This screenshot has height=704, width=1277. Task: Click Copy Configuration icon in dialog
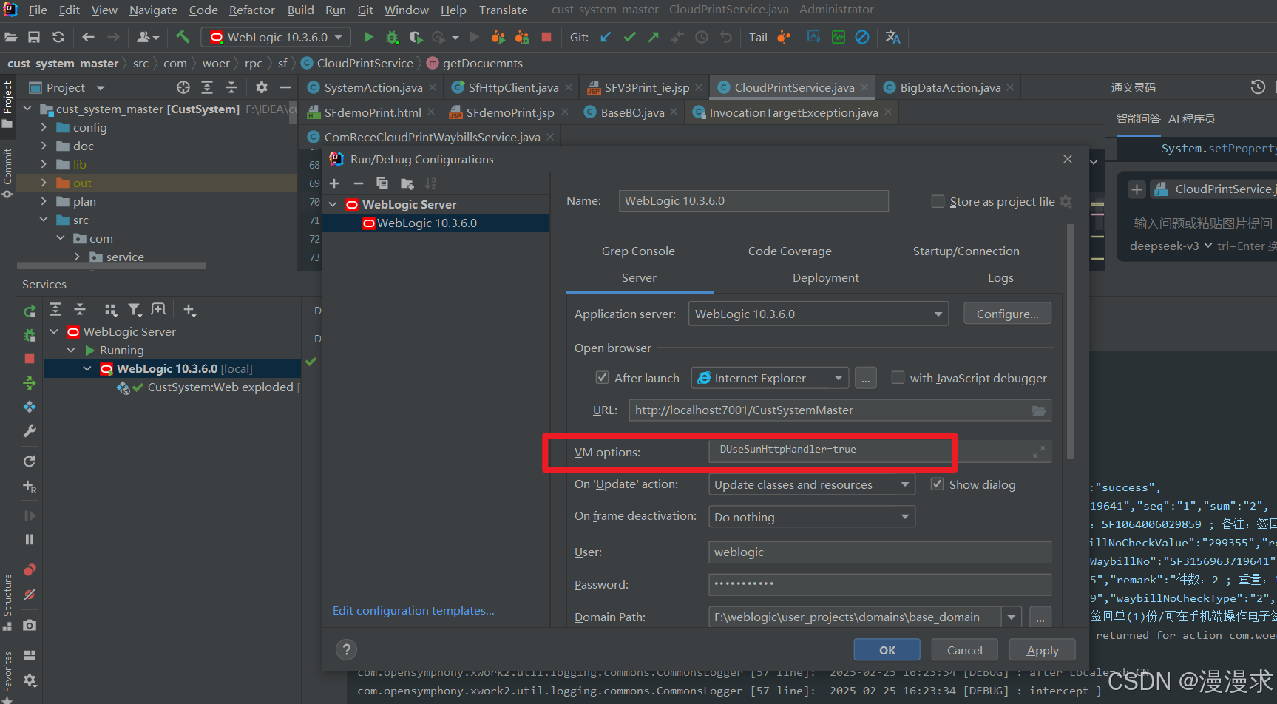coord(382,183)
